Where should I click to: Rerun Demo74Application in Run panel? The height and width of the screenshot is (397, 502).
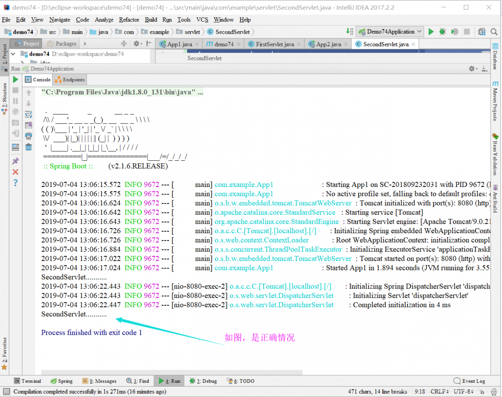click(x=15, y=80)
